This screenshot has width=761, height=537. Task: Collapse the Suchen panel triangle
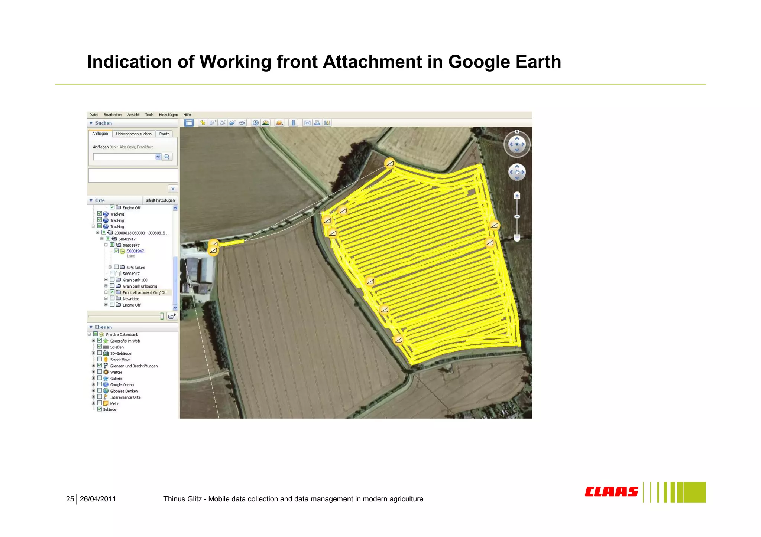tap(91, 123)
